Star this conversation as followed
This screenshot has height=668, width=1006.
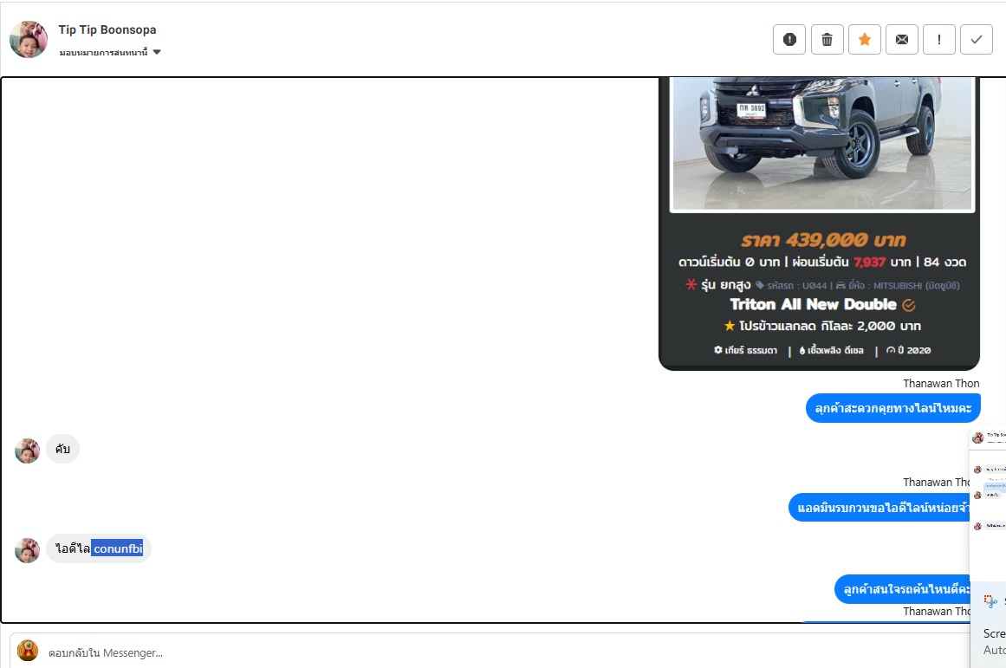point(864,40)
